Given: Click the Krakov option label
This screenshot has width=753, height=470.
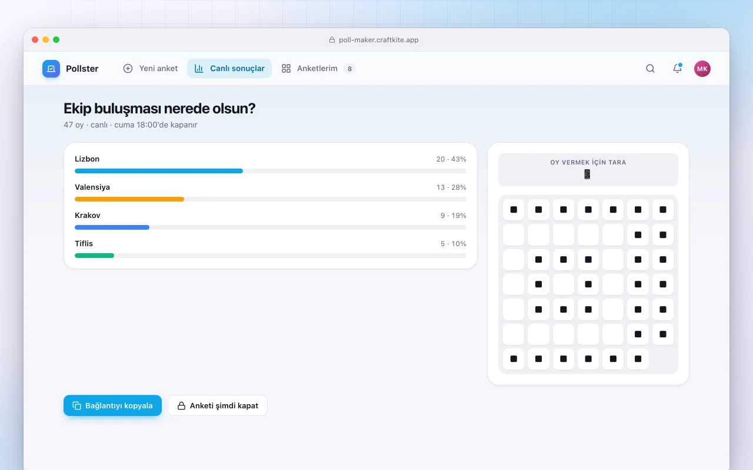Looking at the screenshot, I should click(88, 216).
